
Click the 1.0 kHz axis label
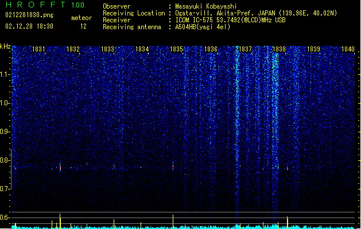(x=5, y=103)
